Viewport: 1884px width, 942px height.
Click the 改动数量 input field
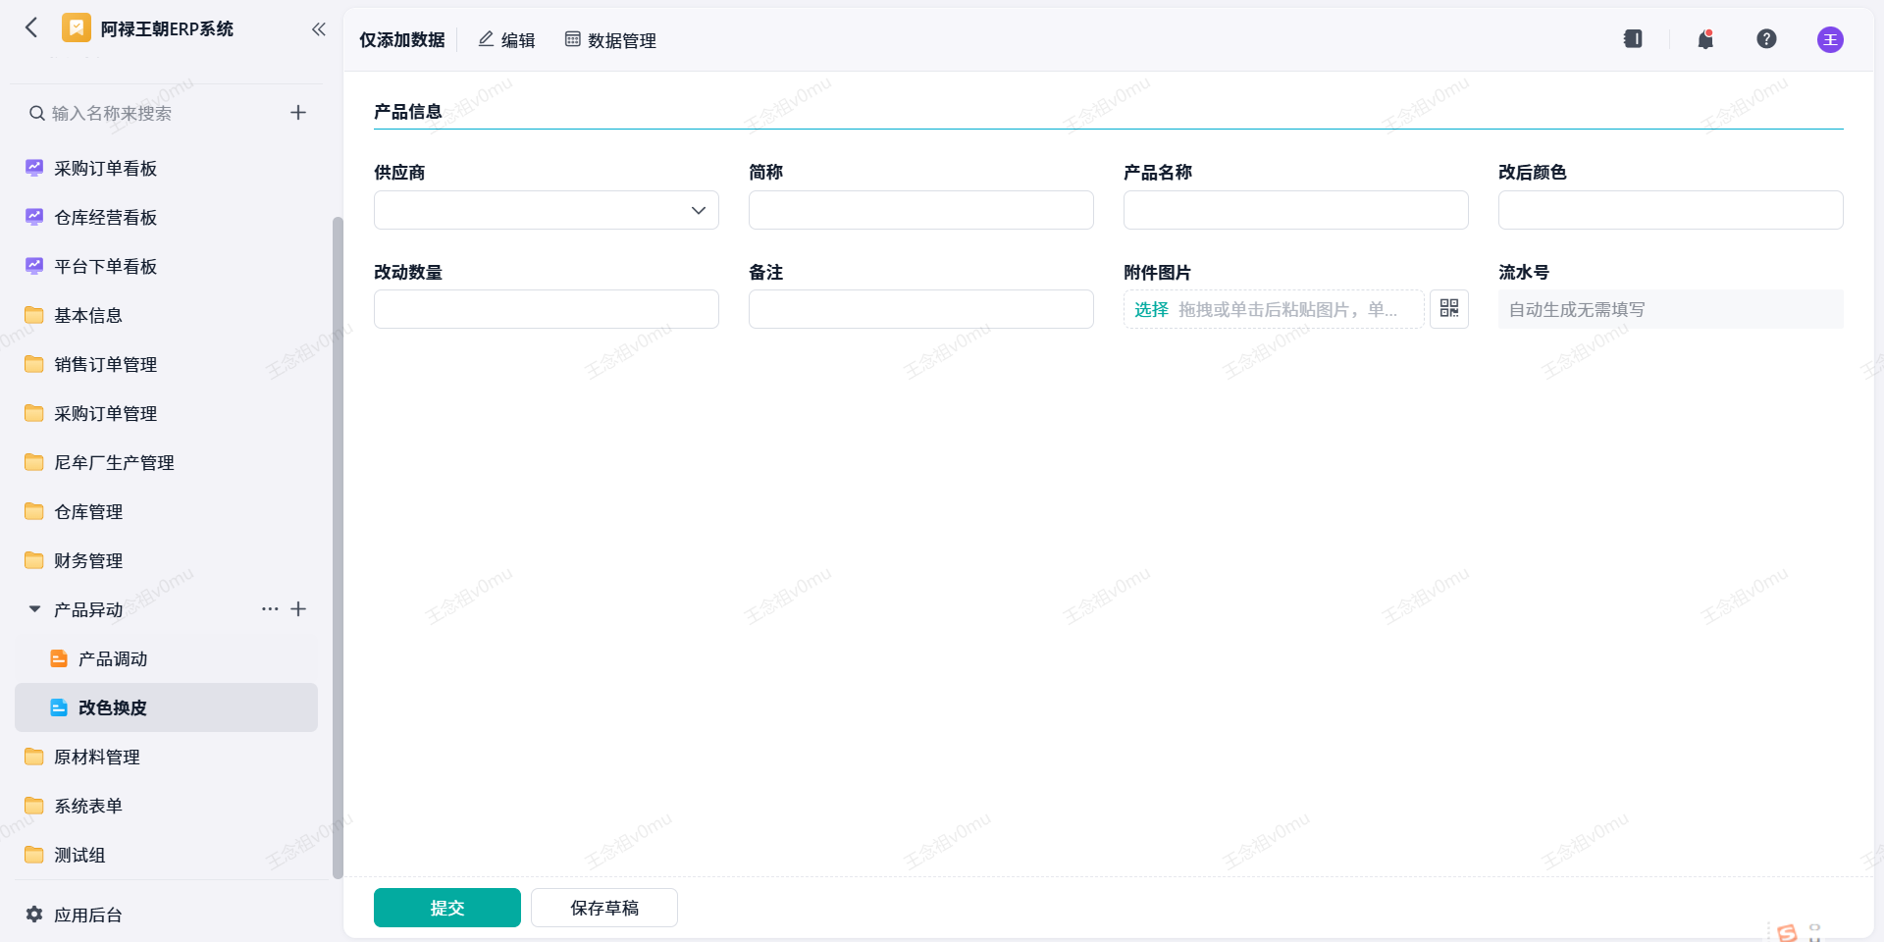(x=547, y=309)
